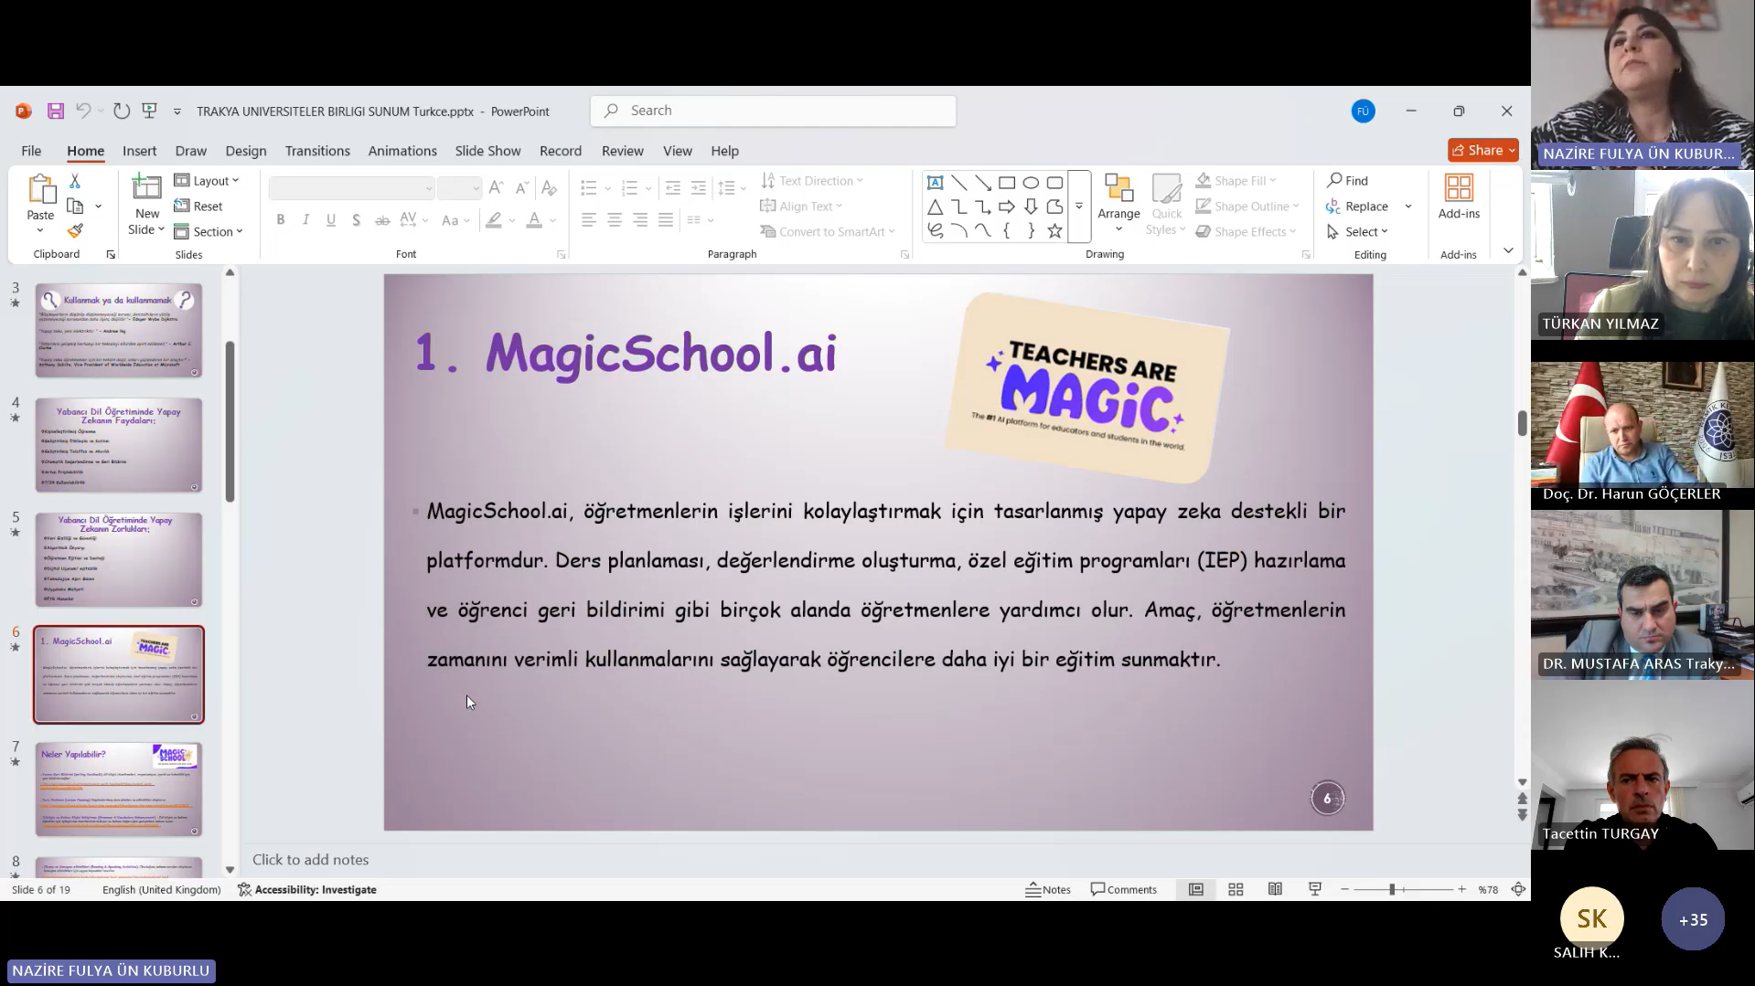The width and height of the screenshot is (1755, 986).
Task: Click the Save icon in title bar
Action: coord(56,111)
